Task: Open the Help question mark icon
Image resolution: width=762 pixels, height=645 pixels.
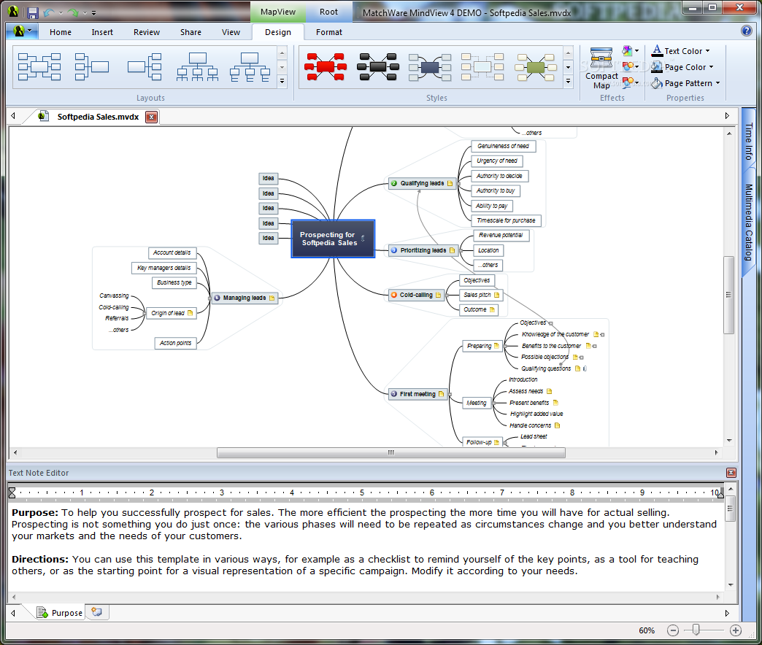Action: (x=746, y=31)
